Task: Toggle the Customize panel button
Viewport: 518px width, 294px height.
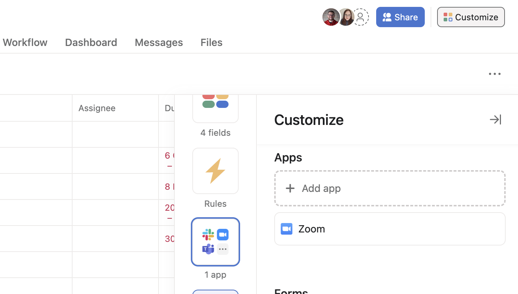Action: 471,17
